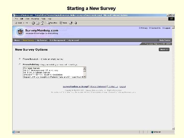
Task: Click the browser Forward arrow button
Action: [27, 23]
